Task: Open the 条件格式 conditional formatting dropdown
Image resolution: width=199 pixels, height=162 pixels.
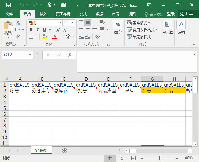Action: (x=138, y=23)
